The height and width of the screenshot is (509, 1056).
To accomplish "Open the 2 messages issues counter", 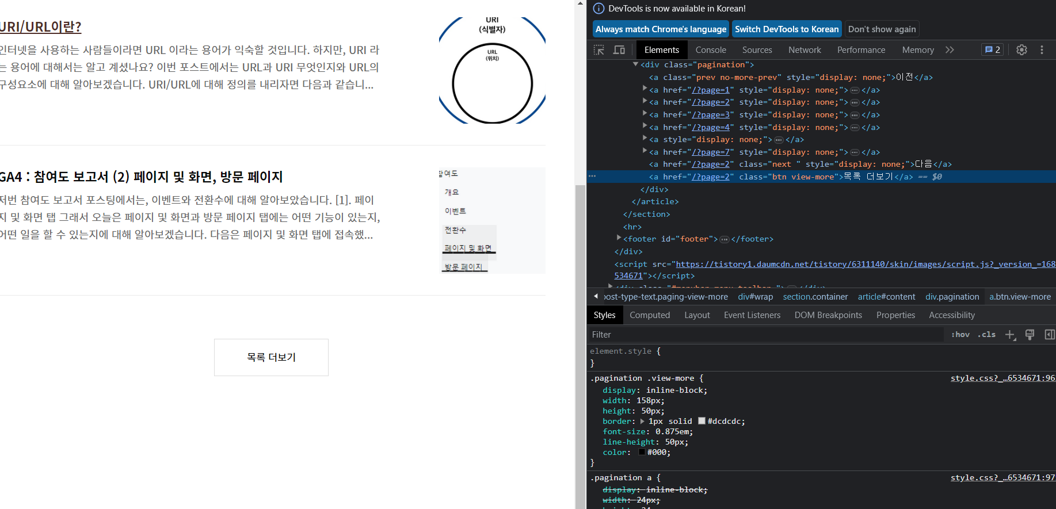I will pyautogui.click(x=993, y=50).
